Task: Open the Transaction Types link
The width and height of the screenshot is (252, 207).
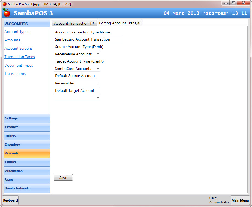Action: tap(20, 57)
